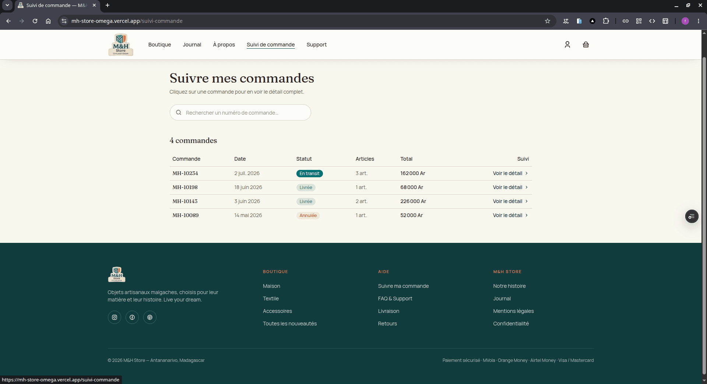The height and width of the screenshot is (384, 707).
Task: Close the Suivi de commande tab
Action: tap(94, 5)
